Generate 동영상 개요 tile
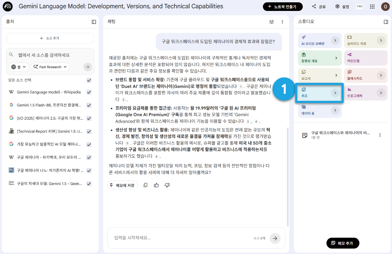This screenshot has width=392, height=254. [x=320, y=58]
